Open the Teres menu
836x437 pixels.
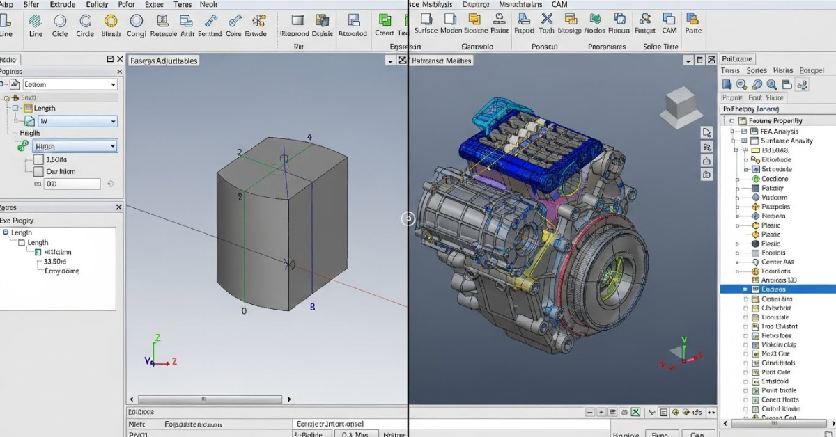pyautogui.click(x=183, y=4)
